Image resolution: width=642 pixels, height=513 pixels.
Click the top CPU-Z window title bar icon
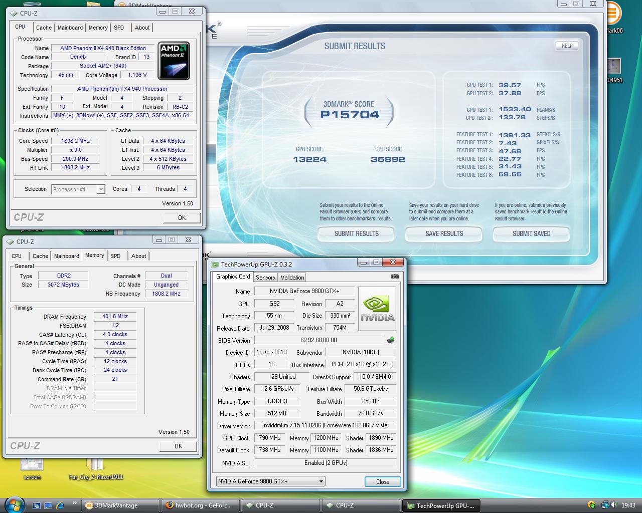tap(14, 13)
